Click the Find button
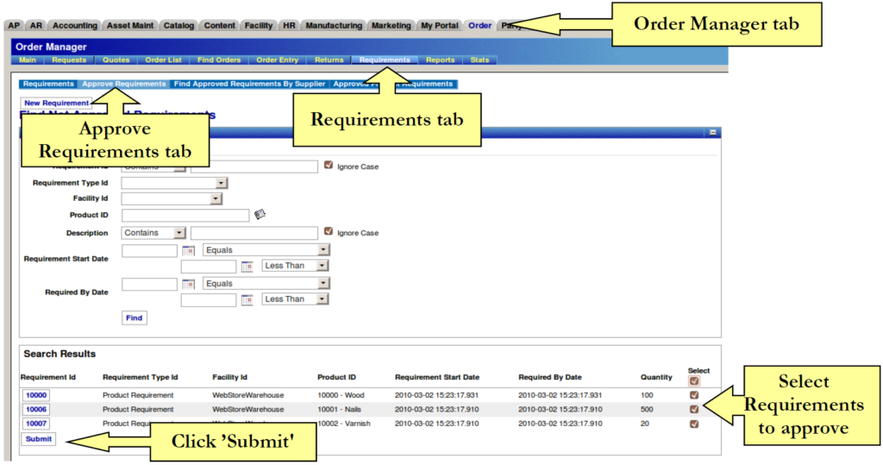 pos(134,317)
